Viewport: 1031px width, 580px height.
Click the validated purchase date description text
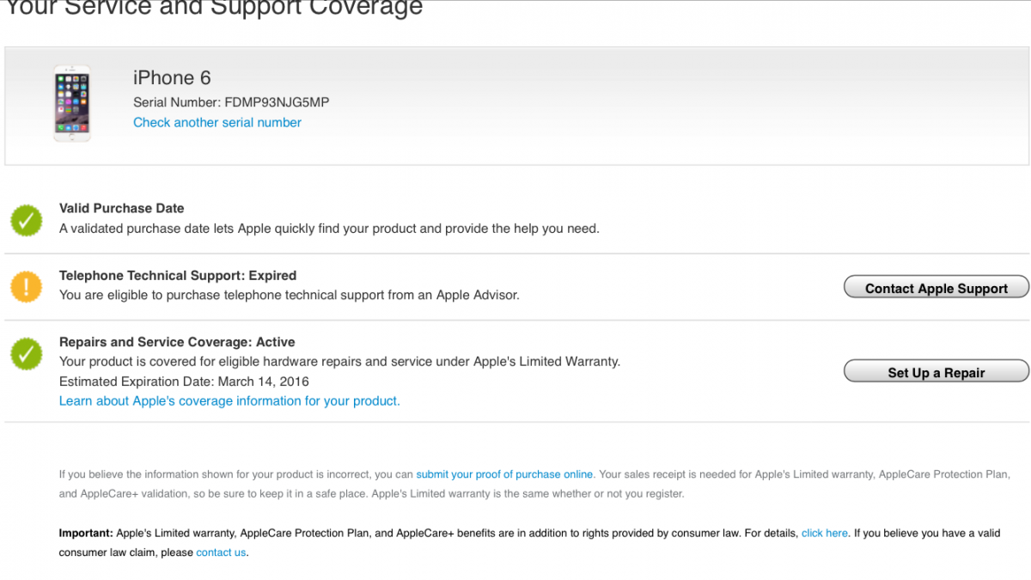pyautogui.click(x=329, y=229)
